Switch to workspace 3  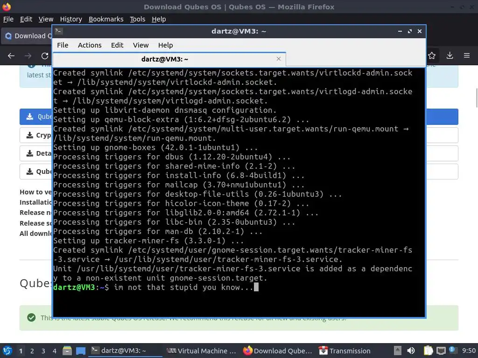pos(43,351)
